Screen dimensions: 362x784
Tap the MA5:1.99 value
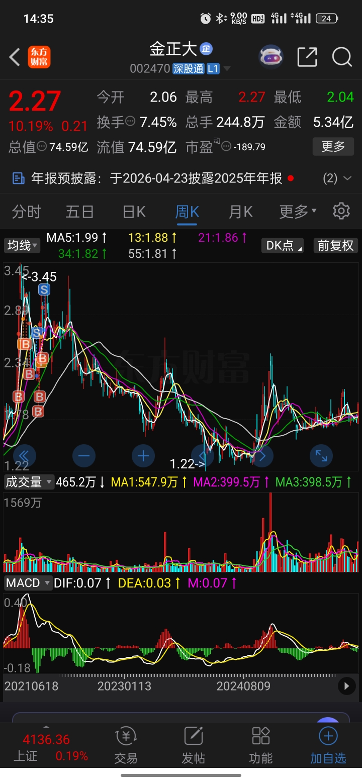pyautogui.click(x=76, y=237)
